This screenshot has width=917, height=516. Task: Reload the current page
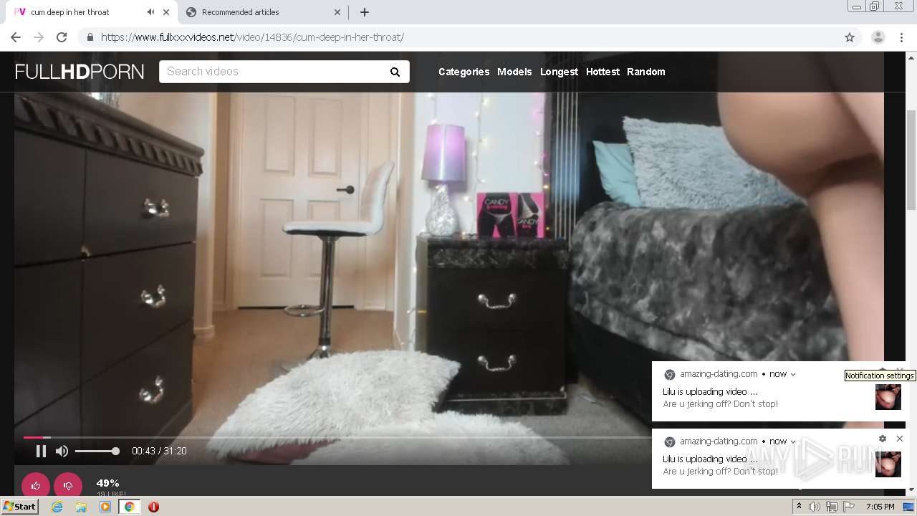[62, 37]
